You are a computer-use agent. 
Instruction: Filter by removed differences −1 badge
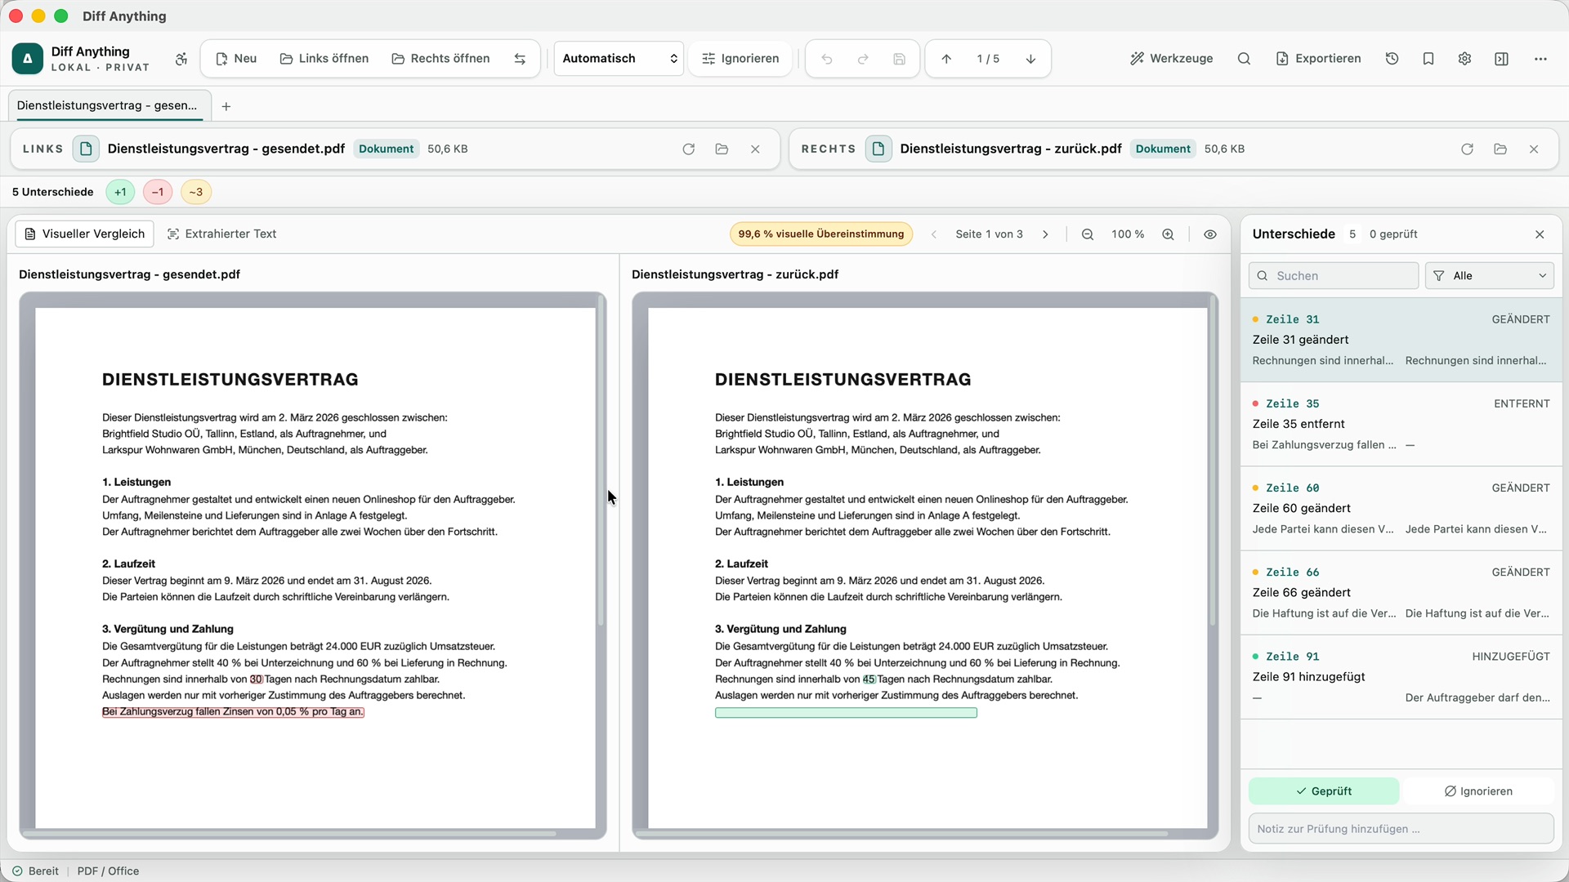pyautogui.click(x=158, y=192)
